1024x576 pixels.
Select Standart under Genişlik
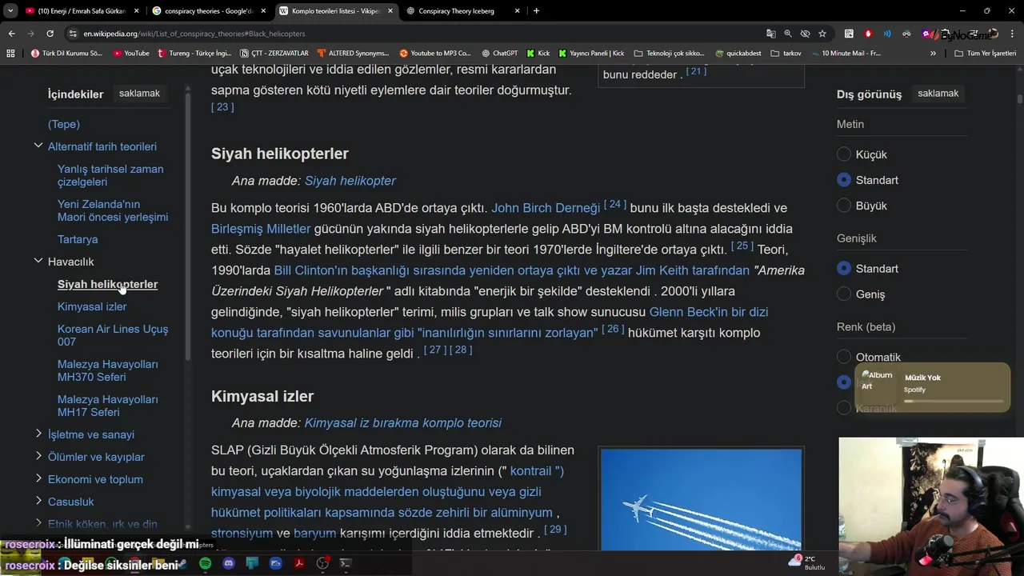(x=843, y=269)
